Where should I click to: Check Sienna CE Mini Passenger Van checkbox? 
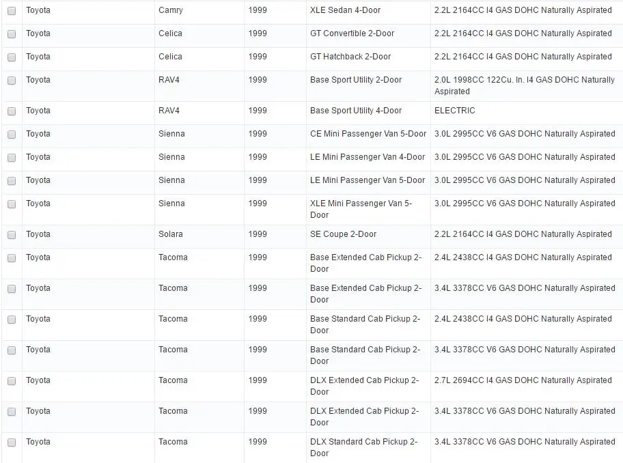coord(12,135)
